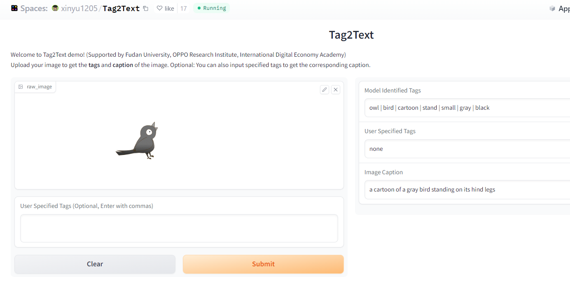Clear the current inputs

[95, 264]
